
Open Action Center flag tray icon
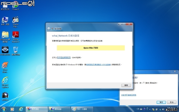pyautogui.click(x=153, y=109)
